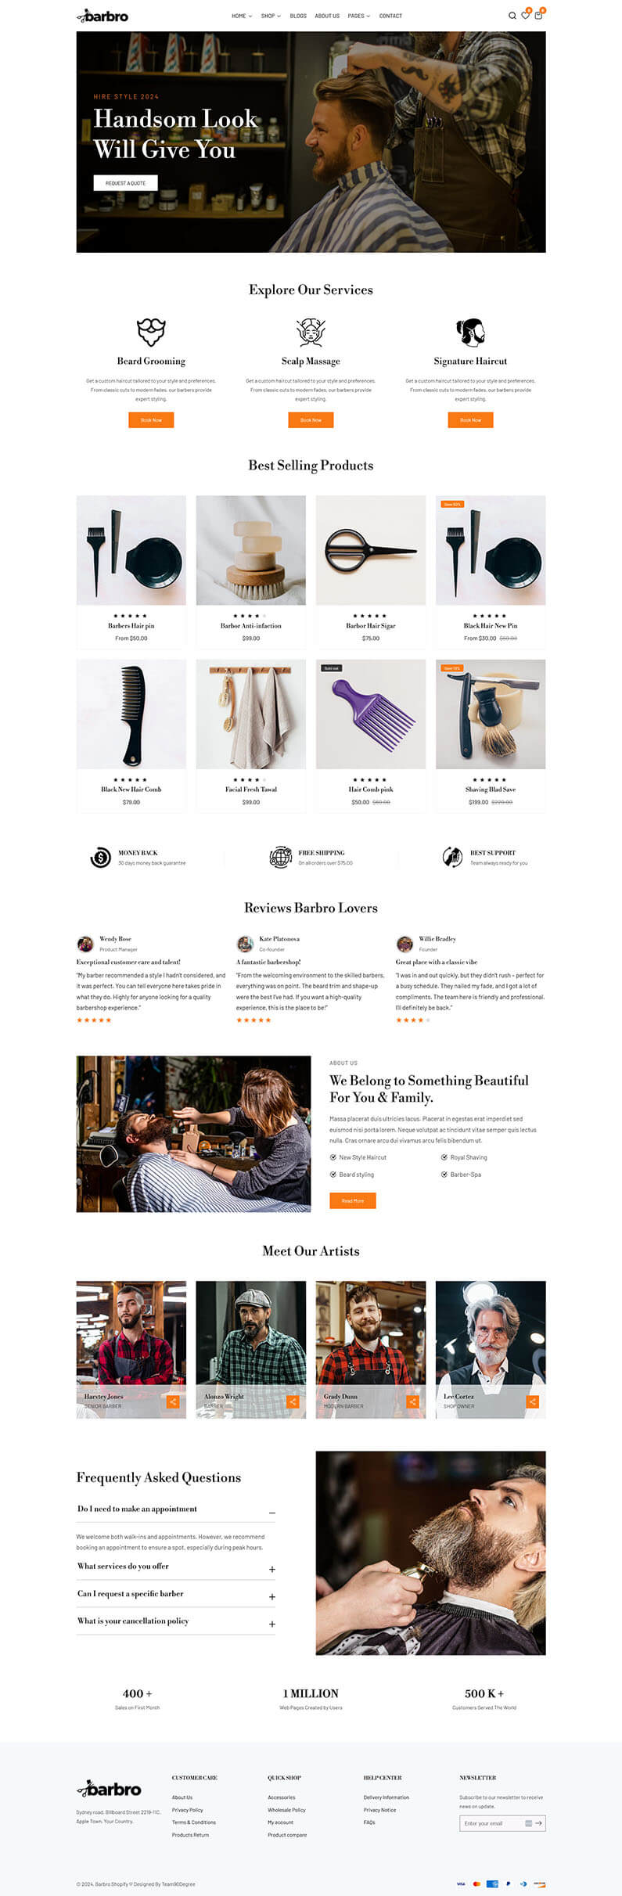The image size is (622, 1896).
Task: Expand 'What services do you offer' question
Action: [272, 1570]
